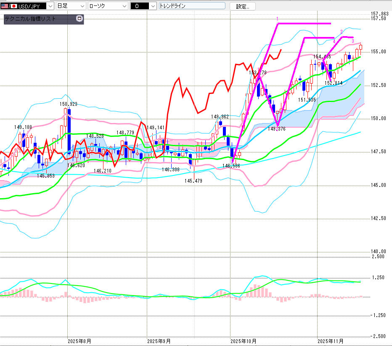Select trendline marker 3 near top right
Image resolution: width=392 pixels, height=346 pixels.
(352, 41)
